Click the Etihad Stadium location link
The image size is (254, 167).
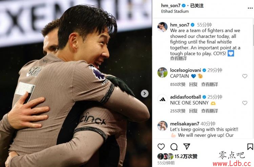(x=175, y=11)
